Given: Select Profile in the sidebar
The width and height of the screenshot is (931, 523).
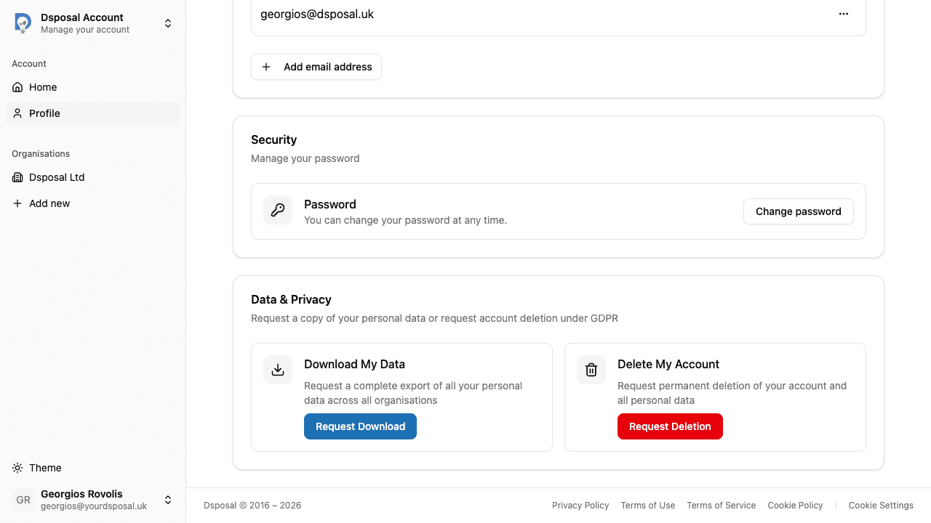Looking at the screenshot, I should pyautogui.click(x=44, y=113).
